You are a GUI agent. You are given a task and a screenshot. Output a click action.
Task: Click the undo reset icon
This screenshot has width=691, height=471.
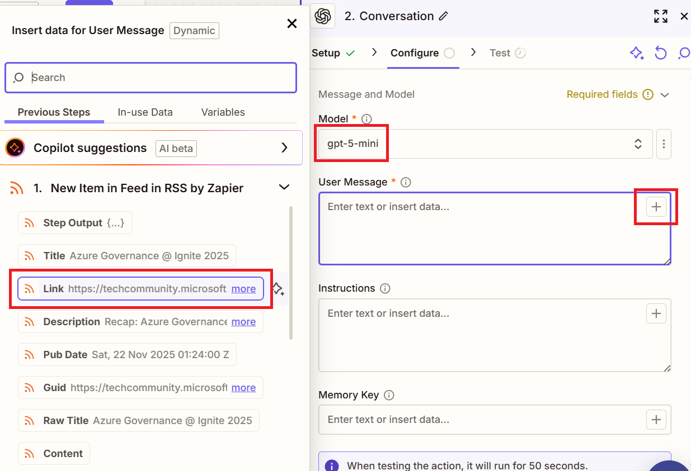[x=661, y=53]
